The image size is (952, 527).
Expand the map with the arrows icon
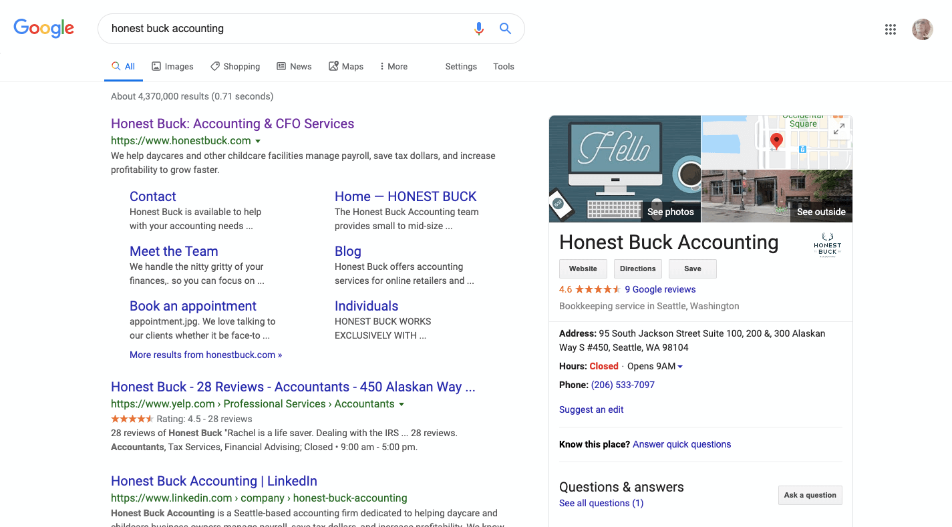[x=840, y=128]
